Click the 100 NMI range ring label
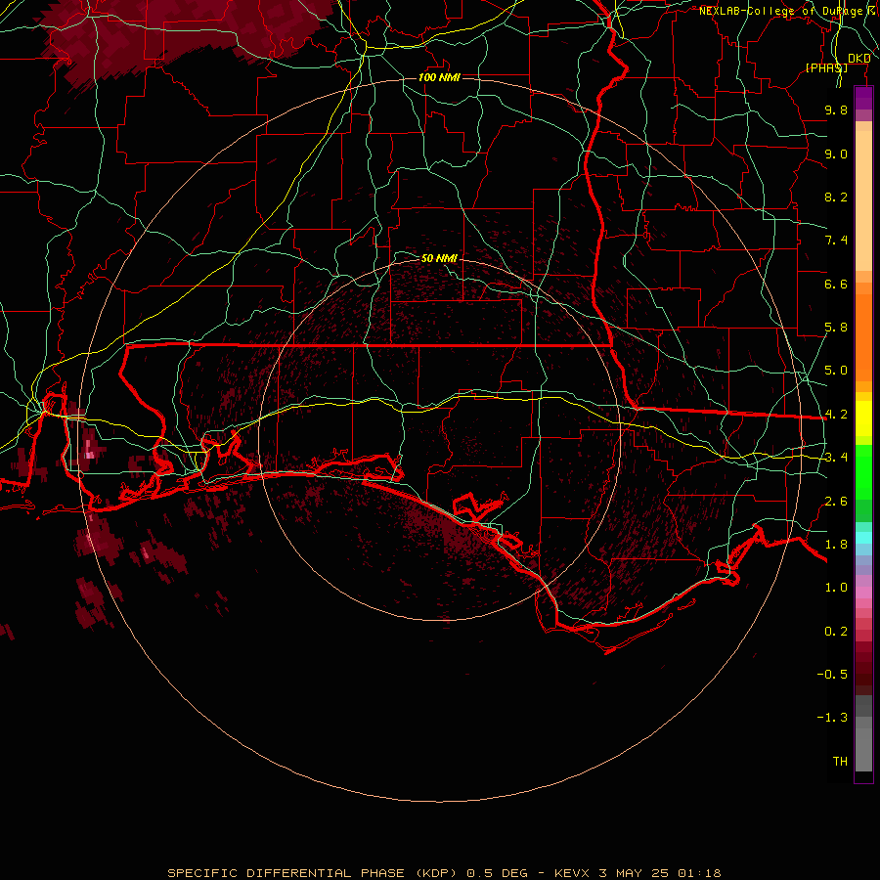 (x=439, y=77)
